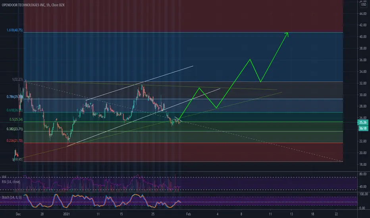
Task: Select the USD currency label
Action: 363,4
